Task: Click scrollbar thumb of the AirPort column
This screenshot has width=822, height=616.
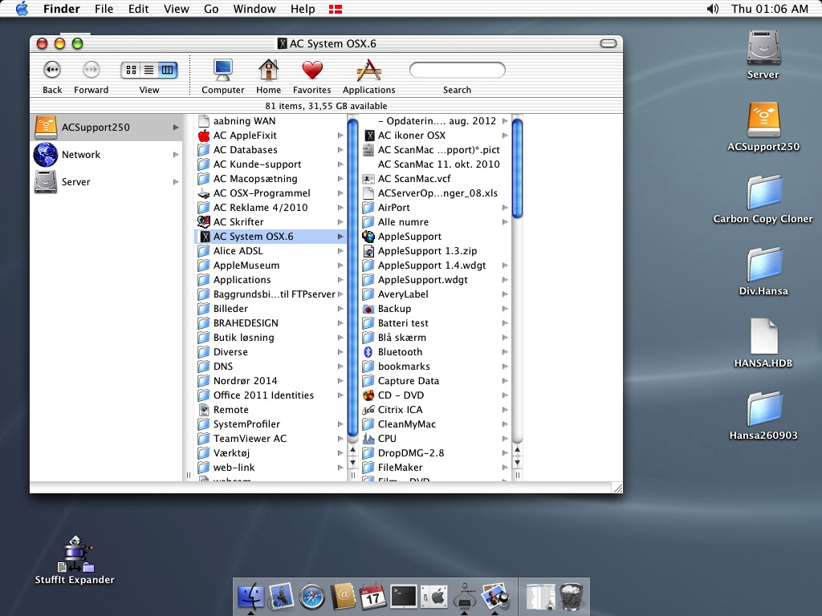Action: pyautogui.click(x=518, y=168)
